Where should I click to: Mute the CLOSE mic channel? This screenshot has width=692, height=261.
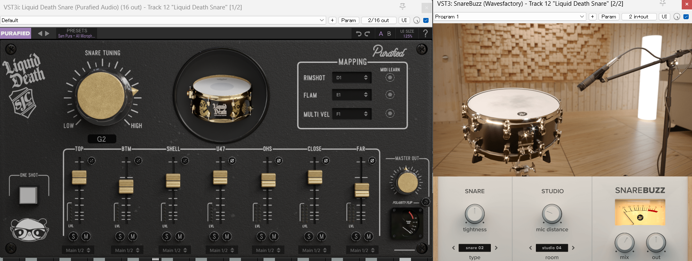pyautogui.click(x=322, y=236)
